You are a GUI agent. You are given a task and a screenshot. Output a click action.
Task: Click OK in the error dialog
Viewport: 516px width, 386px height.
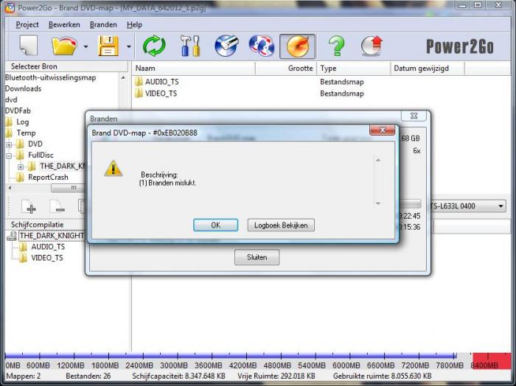click(x=215, y=225)
